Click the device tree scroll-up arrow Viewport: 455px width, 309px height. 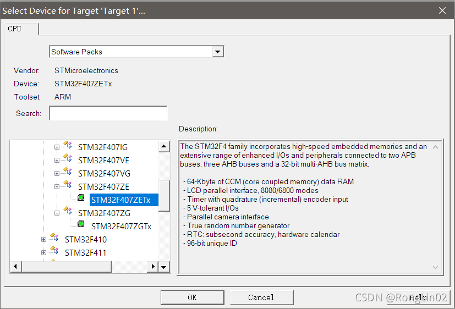[164, 146]
